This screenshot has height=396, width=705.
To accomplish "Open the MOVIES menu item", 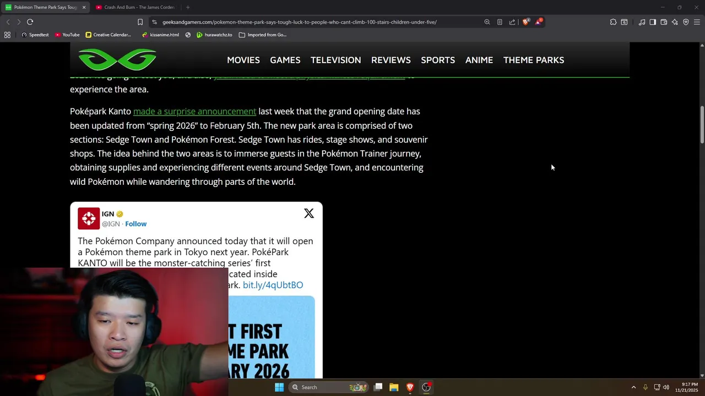I will tap(243, 60).
